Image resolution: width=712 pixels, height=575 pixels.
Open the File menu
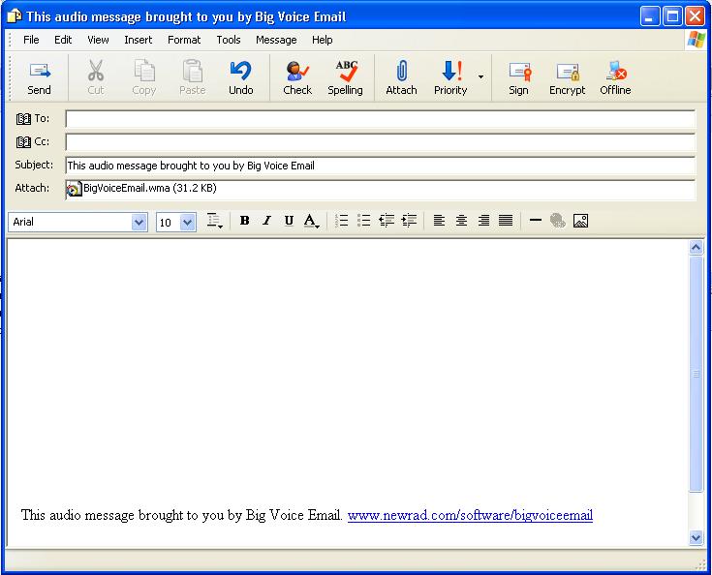pyautogui.click(x=31, y=40)
